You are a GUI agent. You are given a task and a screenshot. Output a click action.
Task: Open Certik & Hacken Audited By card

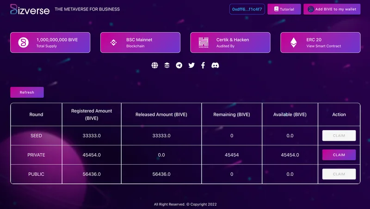click(x=230, y=42)
